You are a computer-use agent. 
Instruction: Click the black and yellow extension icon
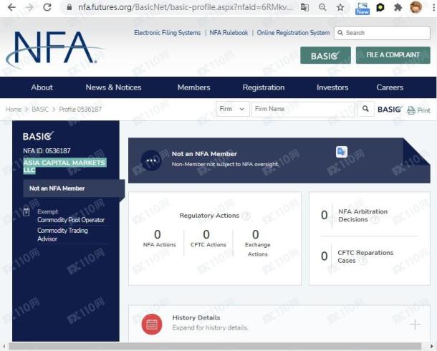380,7
